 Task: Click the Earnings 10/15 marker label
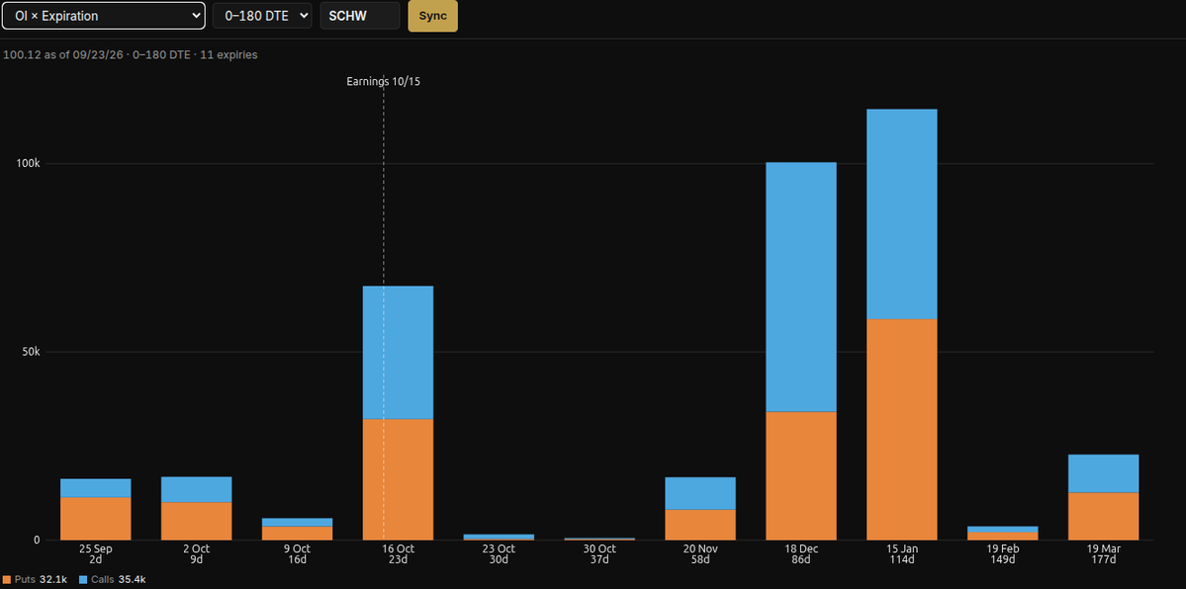click(383, 82)
